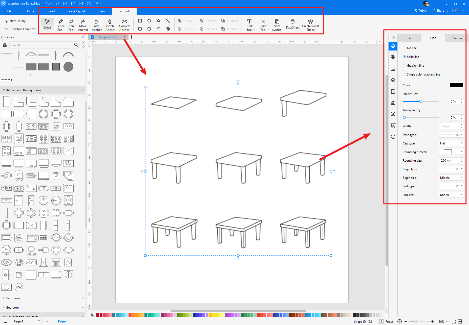The width and height of the screenshot is (469, 325).
Task: Select the Gradient line option
Action: pos(404,65)
